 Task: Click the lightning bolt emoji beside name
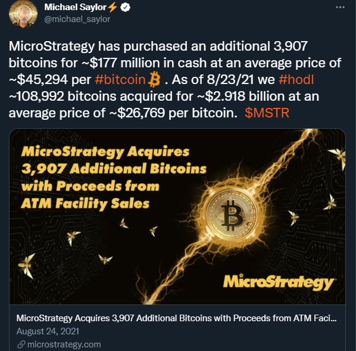pos(113,7)
